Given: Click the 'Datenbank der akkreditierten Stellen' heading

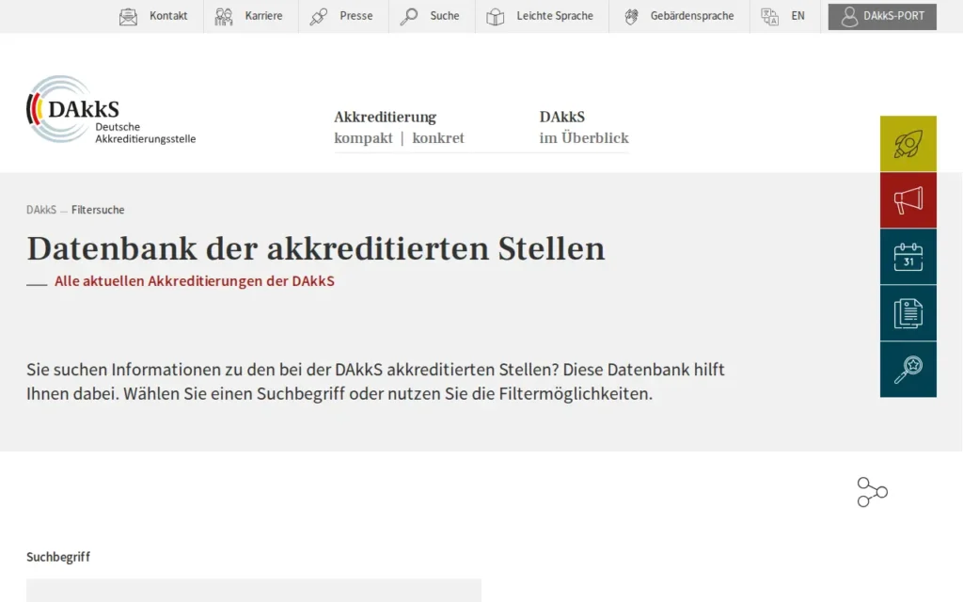Looking at the screenshot, I should click(x=316, y=248).
